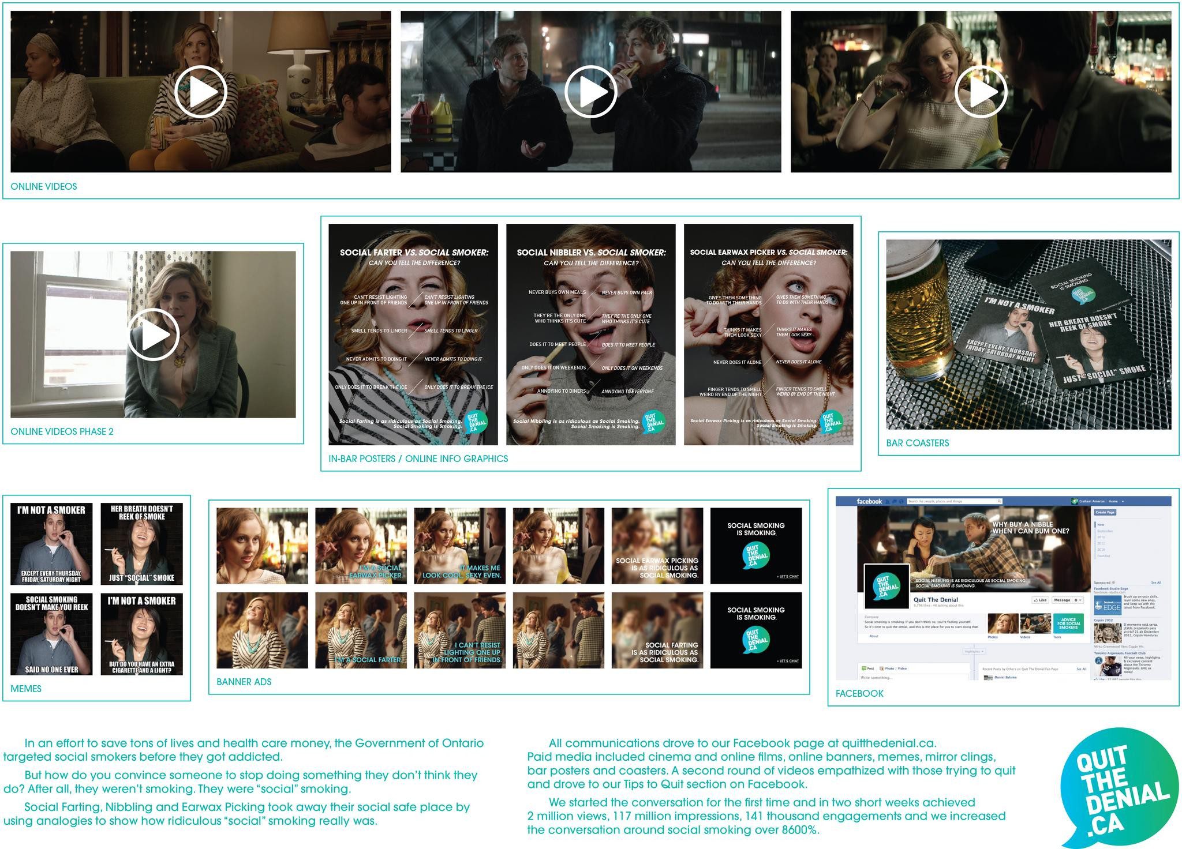Open the About link on Facebook page
The width and height of the screenshot is (1182, 849).
pos(874,636)
